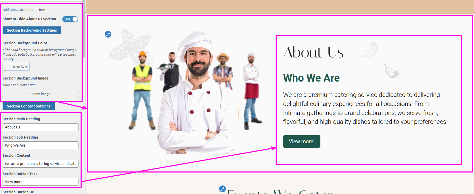Viewport: 474px width, 194px height.
Task: Click the Events We Cater heading
Action: [280, 192]
